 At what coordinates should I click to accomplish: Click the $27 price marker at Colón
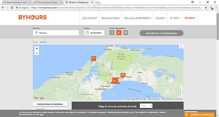94,58
